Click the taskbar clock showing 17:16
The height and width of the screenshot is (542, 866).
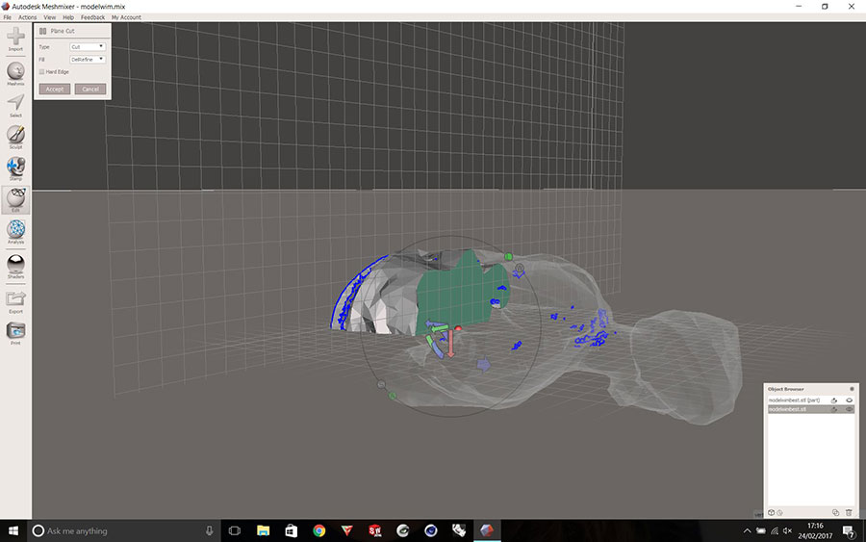tap(815, 531)
